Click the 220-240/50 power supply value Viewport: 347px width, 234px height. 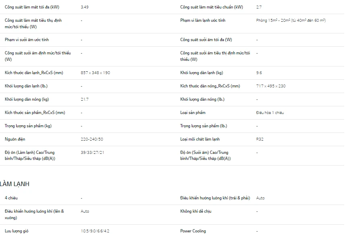(92, 139)
